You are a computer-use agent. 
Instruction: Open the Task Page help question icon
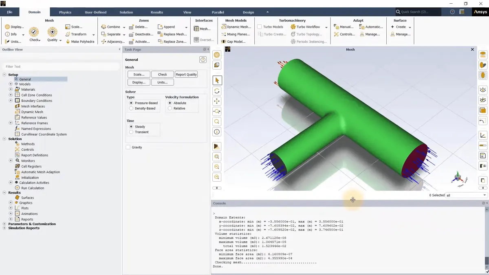pos(203,59)
